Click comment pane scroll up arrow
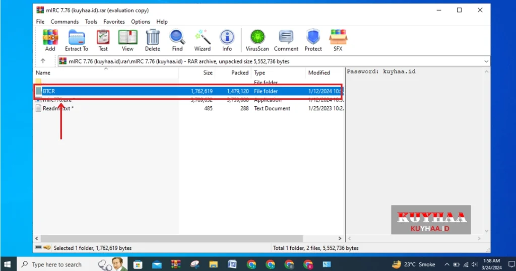516x271 pixels. click(x=486, y=72)
